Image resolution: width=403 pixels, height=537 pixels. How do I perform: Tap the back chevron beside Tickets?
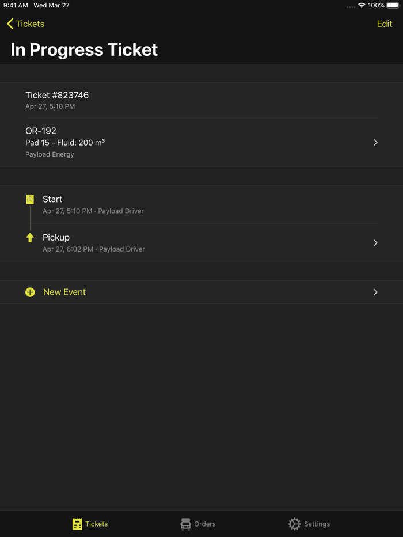point(8,24)
